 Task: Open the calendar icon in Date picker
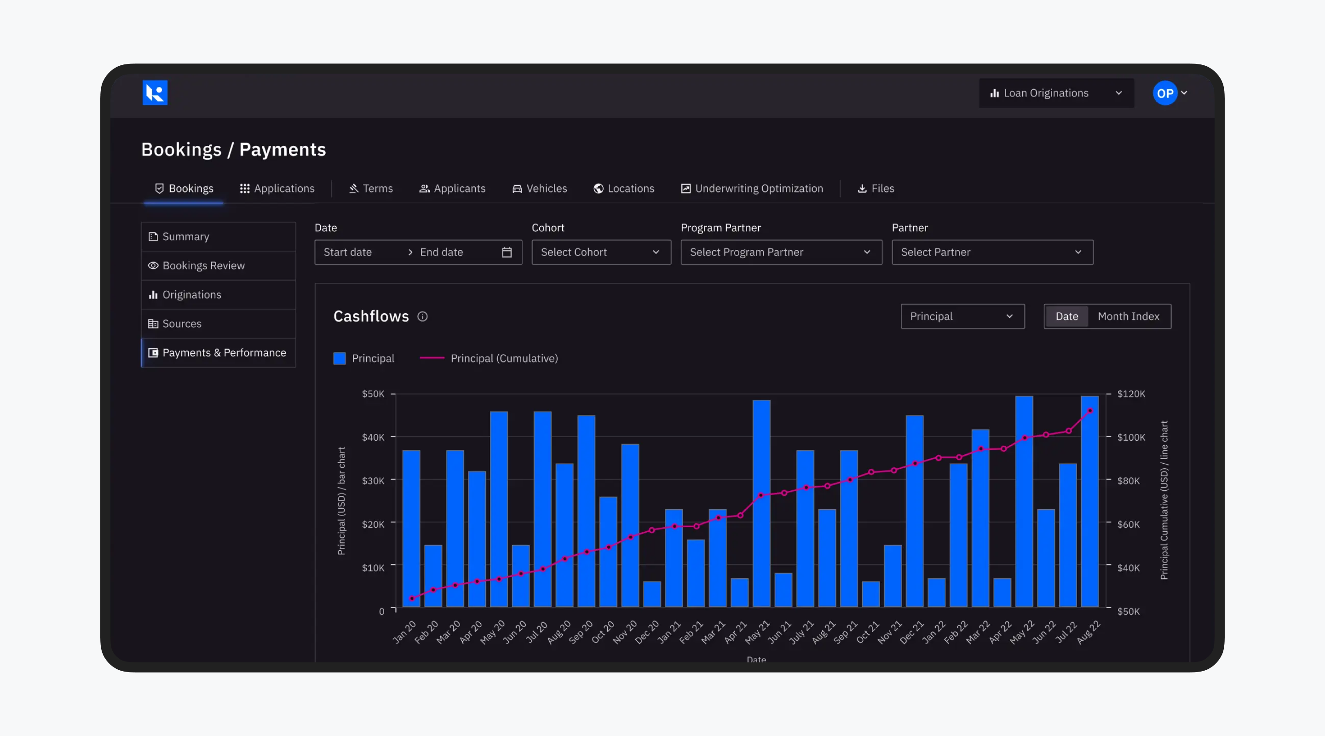(507, 252)
